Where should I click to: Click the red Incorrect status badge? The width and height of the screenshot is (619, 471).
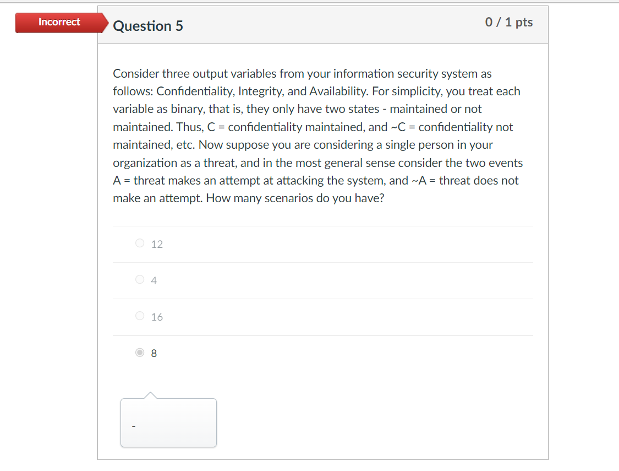coord(58,22)
